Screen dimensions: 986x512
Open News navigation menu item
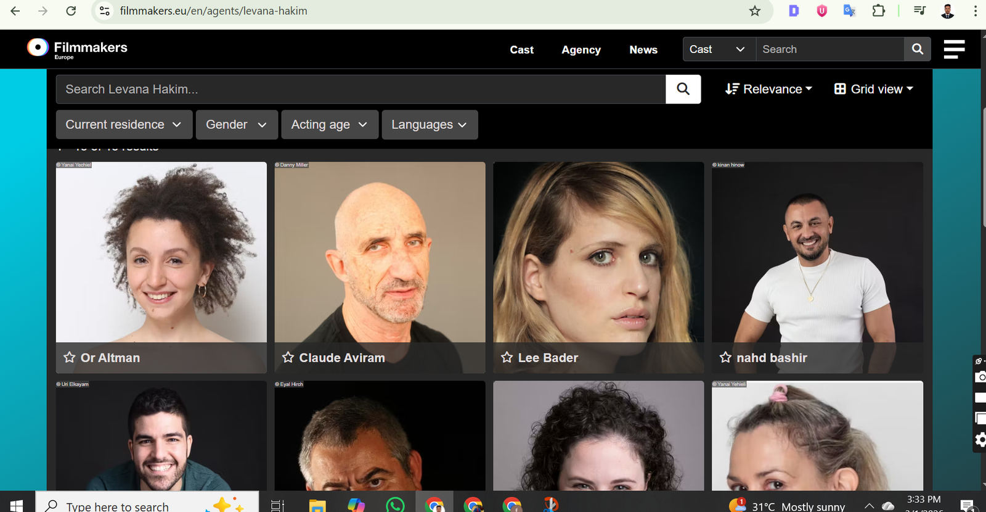coord(643,50)
